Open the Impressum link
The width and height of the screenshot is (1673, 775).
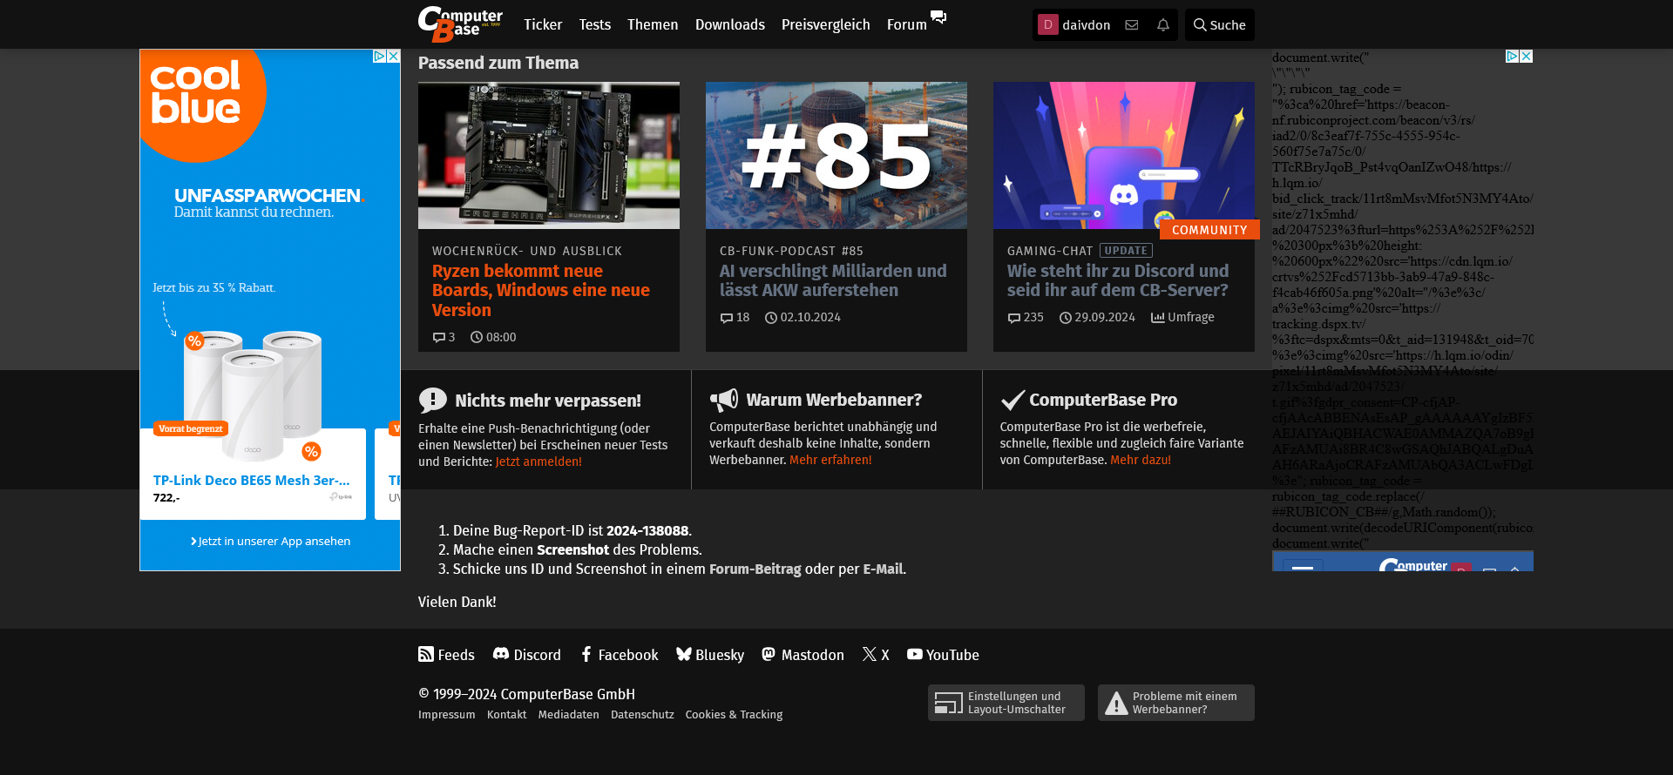(x=447, y=715)
